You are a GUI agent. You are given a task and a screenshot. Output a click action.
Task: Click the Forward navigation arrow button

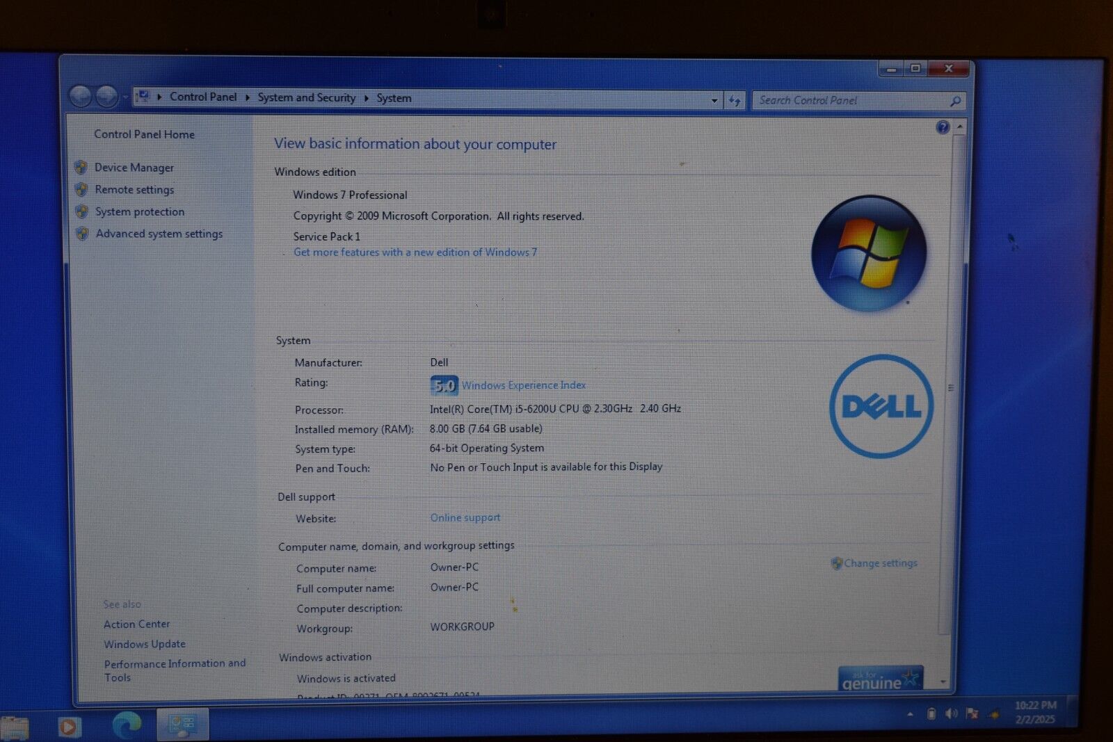click(x=106, y=97)
